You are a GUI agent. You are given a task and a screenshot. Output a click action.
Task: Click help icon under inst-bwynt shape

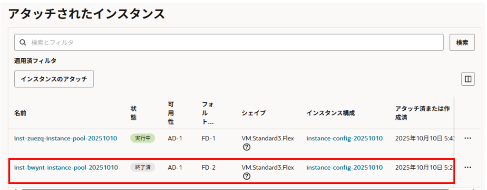click(x=246, y=176)
